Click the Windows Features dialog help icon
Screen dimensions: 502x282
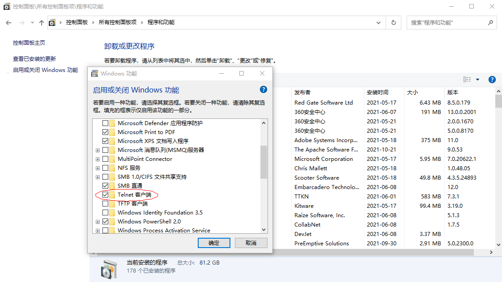coord(263,89)
